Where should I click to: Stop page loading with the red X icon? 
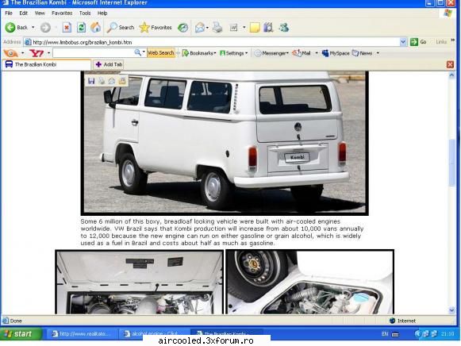click(67, 28)
